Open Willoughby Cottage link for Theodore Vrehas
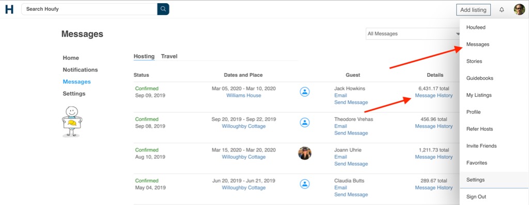Screen dimensions: 529x205 pos(244,126)
